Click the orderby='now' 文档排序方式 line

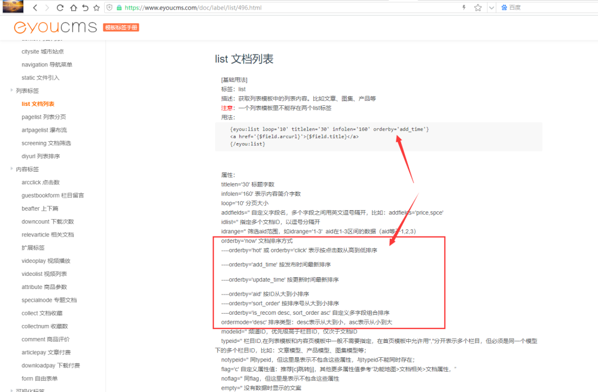pyautogui.click(x=257, y=241)
